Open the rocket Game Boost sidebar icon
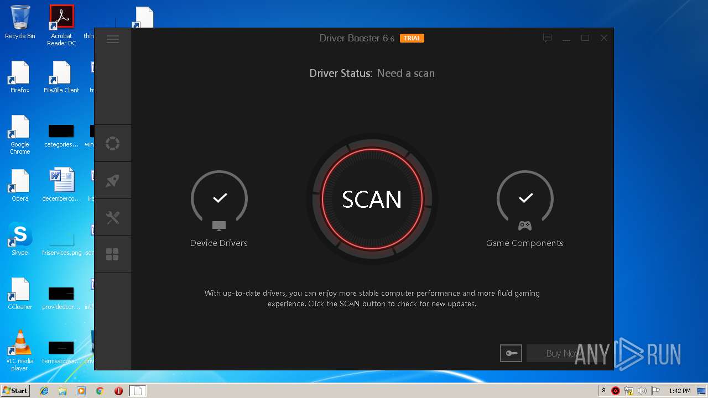 112,181
